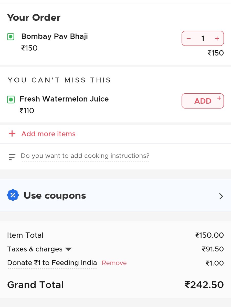Tap the blue coupon percent badge icon

[13, 195]
